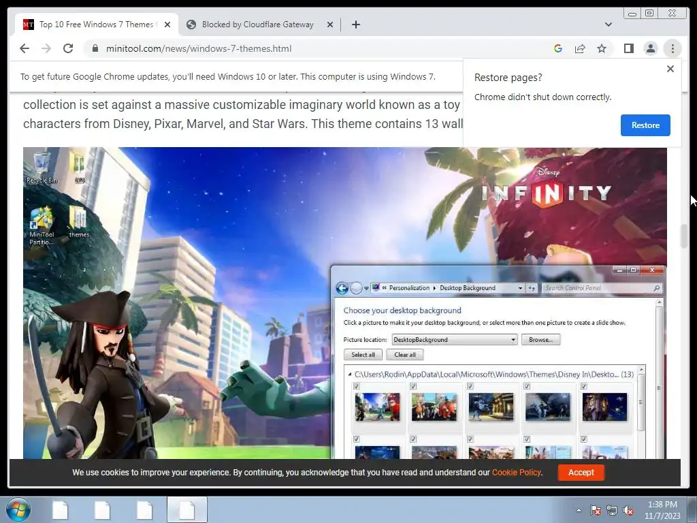Open the second pinned taskbar item

tap(102, 509)
